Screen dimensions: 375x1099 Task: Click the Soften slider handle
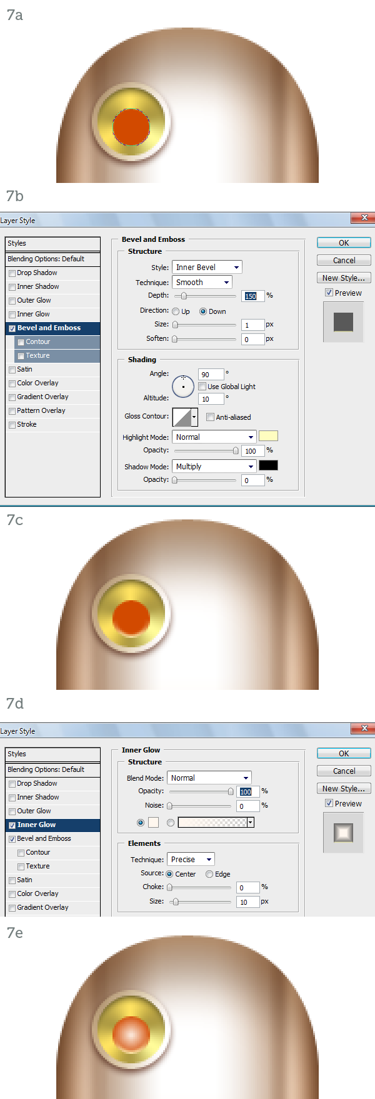(x=175, y=339)
